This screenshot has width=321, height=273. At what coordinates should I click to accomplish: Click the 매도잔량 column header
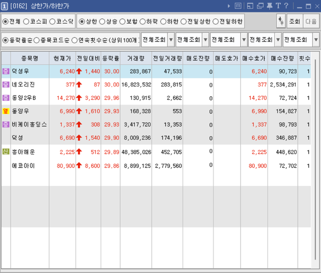(198, 58)
